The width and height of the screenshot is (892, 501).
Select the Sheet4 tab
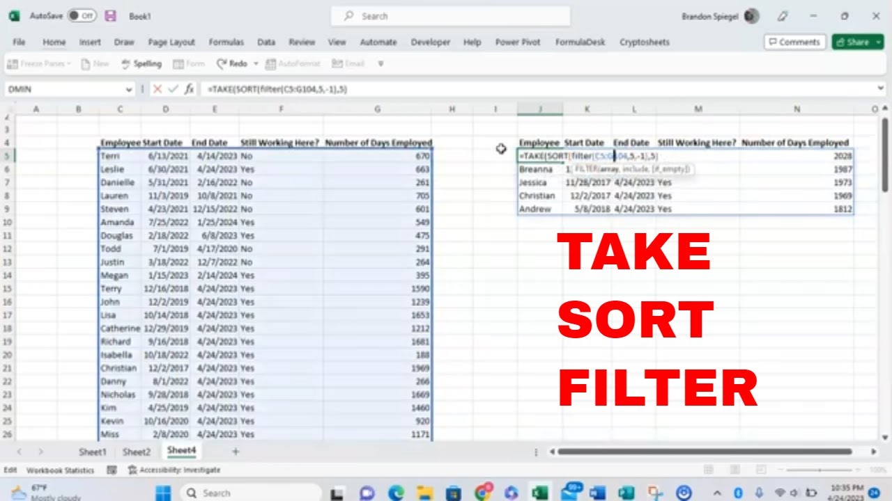click(x=181, y=451)
